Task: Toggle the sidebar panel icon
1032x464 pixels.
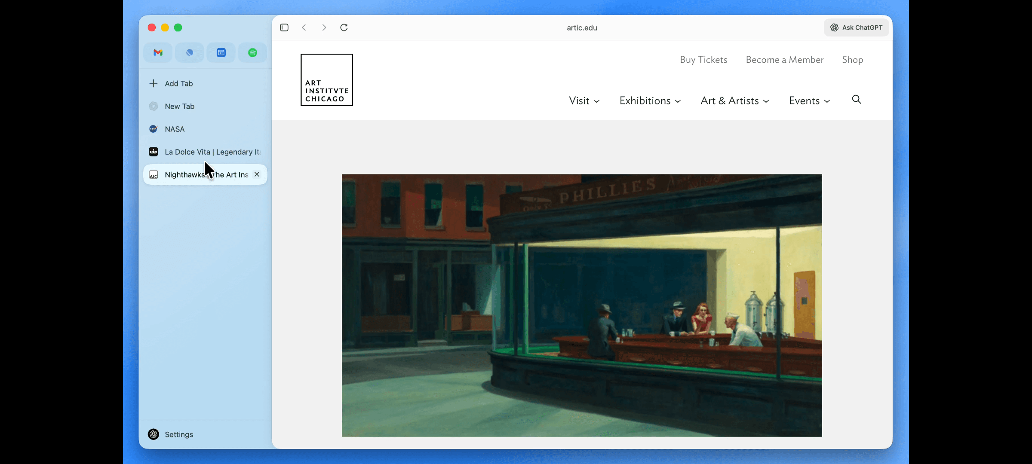Action: point(284,27)
